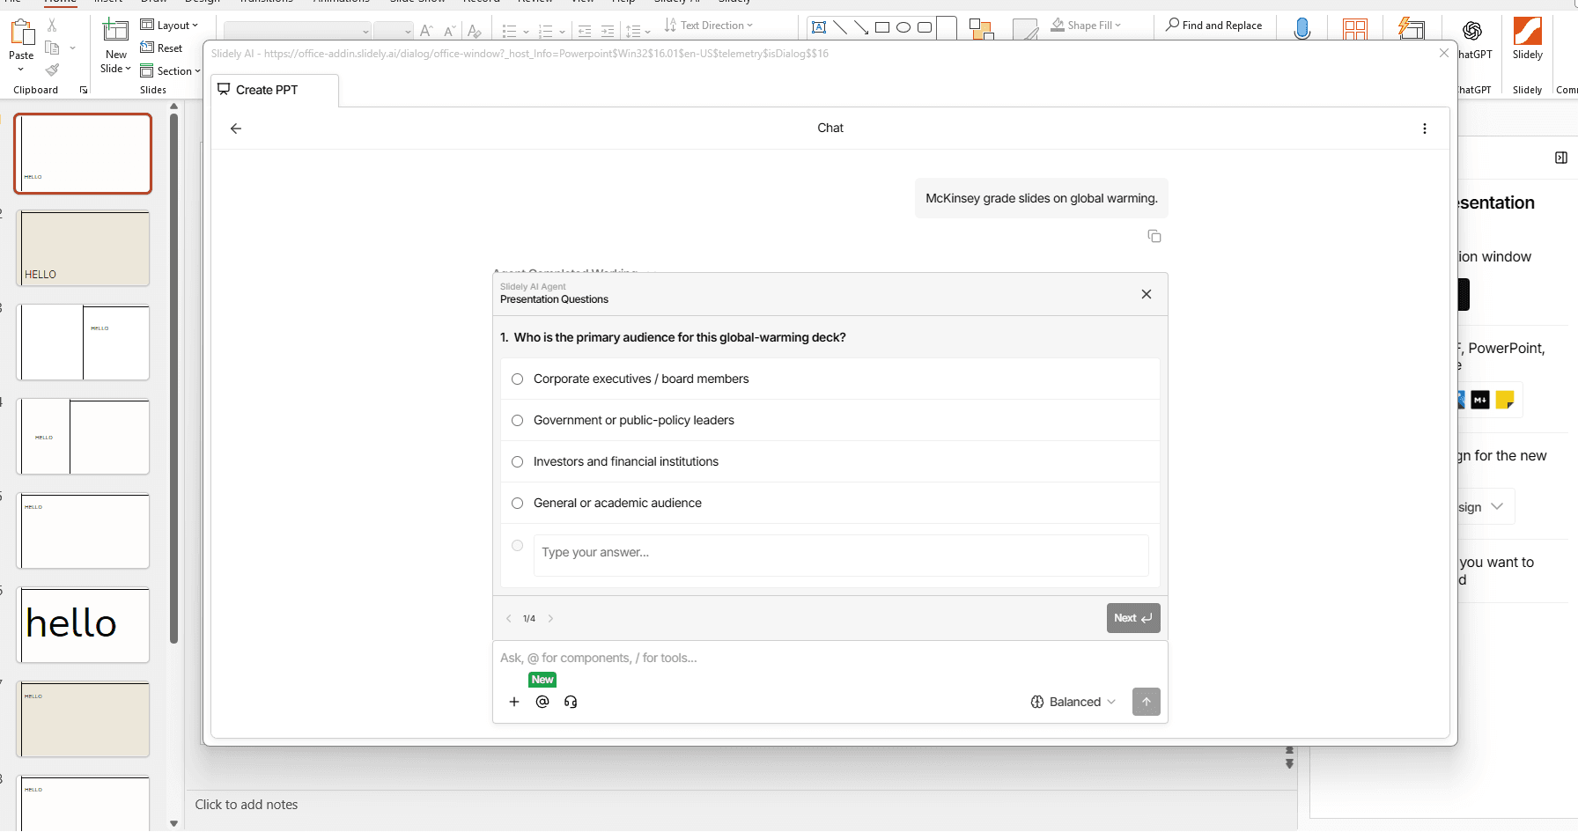The width and height of the screenshot is (1578, 832).
Task: Open the three-dot chat options menu
Action: click(1425, 129)
